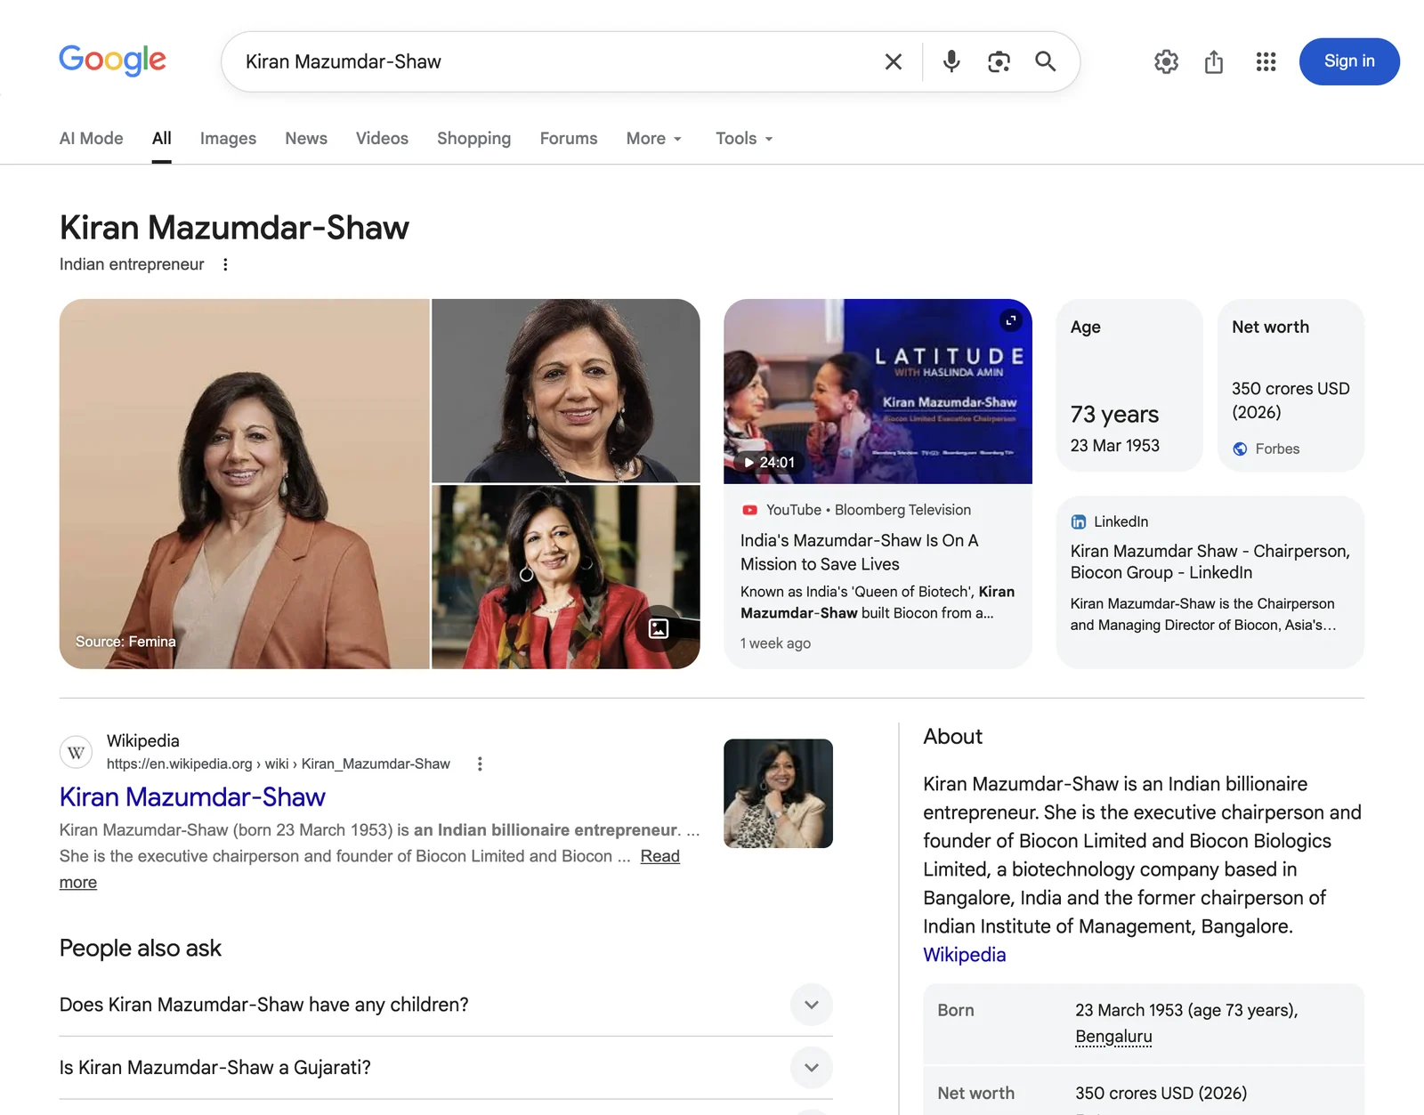Expand 'Does Kiran Mazumdar-Shaw have any children?'
The image size is (1424, 1115).
(446, 1005)
